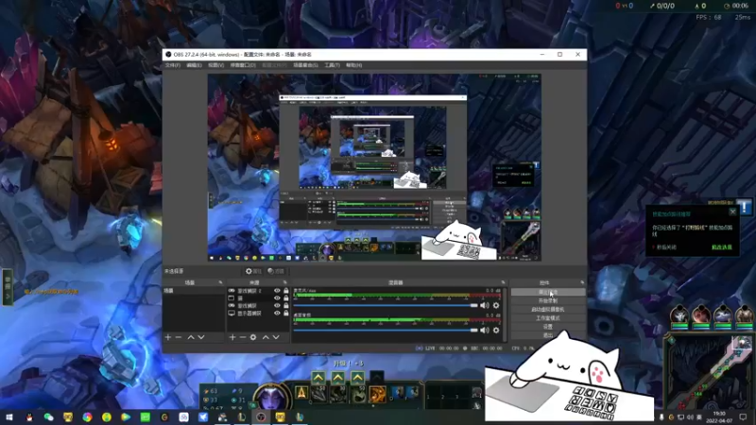This screenshot has height=425, width=756.
Task: Mute the 麦克风/Aux speaker icon
Action: 485,305
